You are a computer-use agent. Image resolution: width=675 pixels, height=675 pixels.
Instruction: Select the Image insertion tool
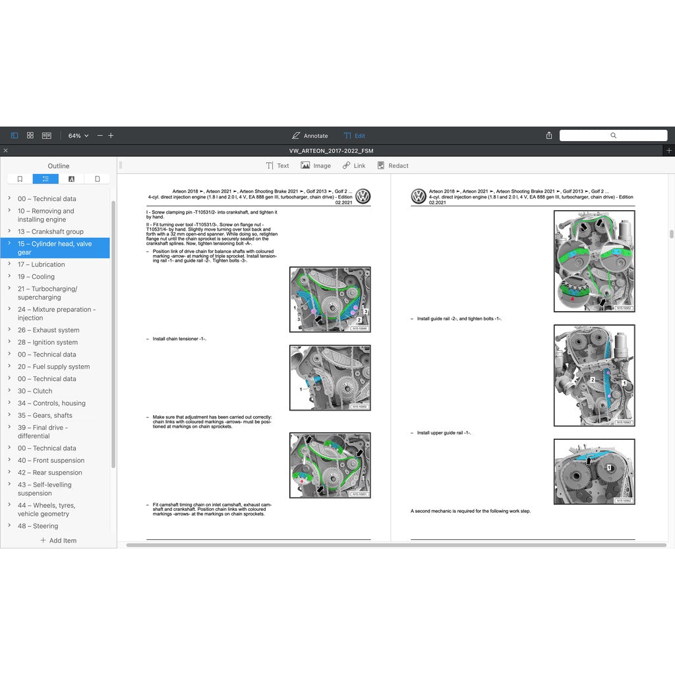click(x=316, y=165)
